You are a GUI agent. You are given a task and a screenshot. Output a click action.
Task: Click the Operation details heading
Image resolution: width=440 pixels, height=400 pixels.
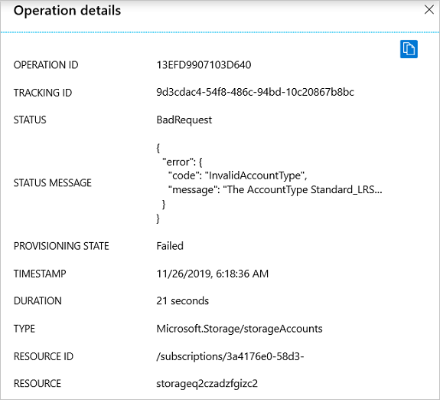(67, 11)
